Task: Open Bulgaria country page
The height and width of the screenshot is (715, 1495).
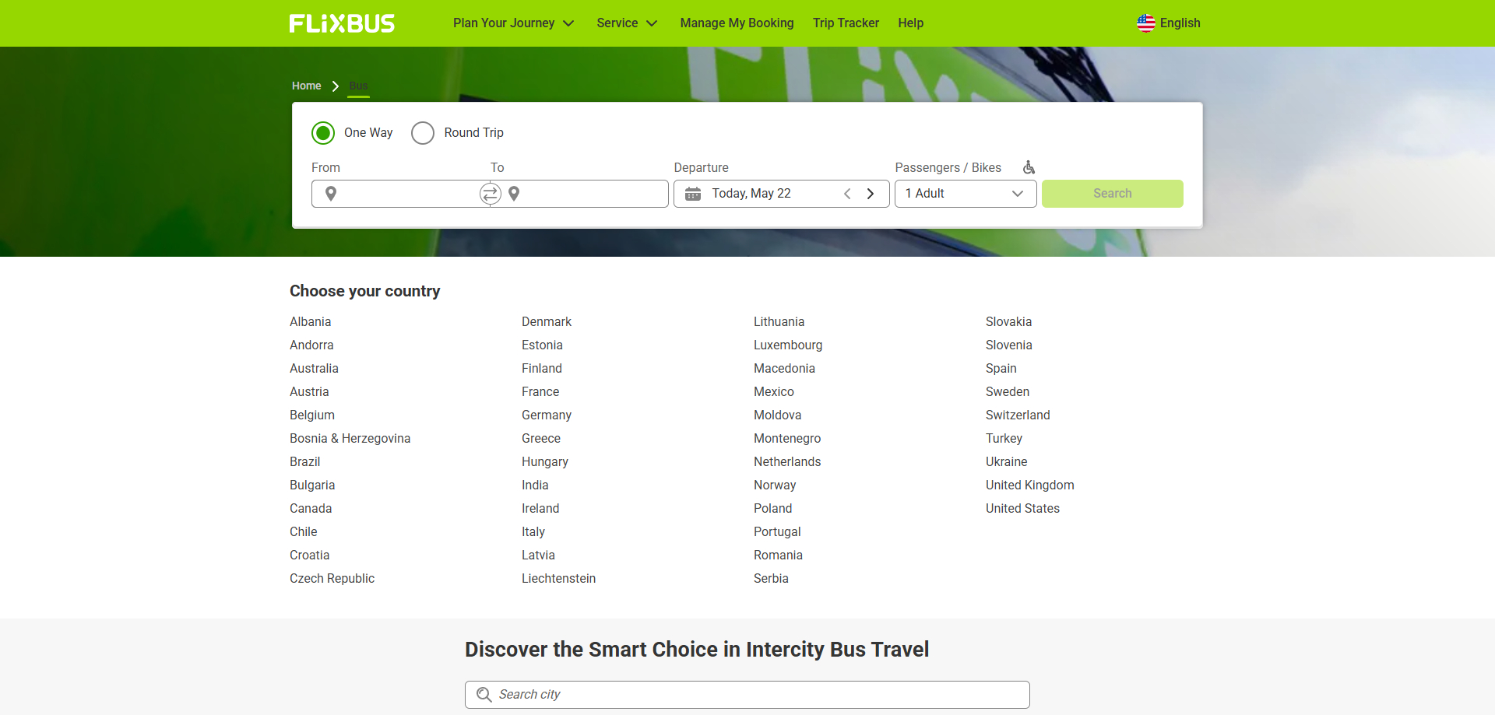Action: [312, 485]
